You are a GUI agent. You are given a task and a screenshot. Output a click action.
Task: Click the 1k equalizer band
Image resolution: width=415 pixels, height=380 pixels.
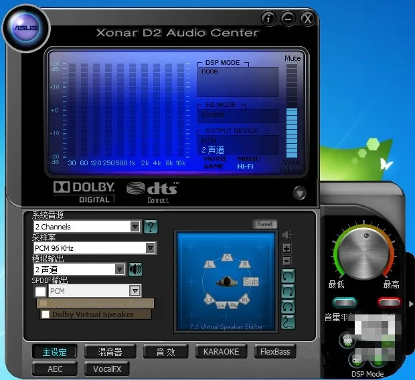point(133,111)
